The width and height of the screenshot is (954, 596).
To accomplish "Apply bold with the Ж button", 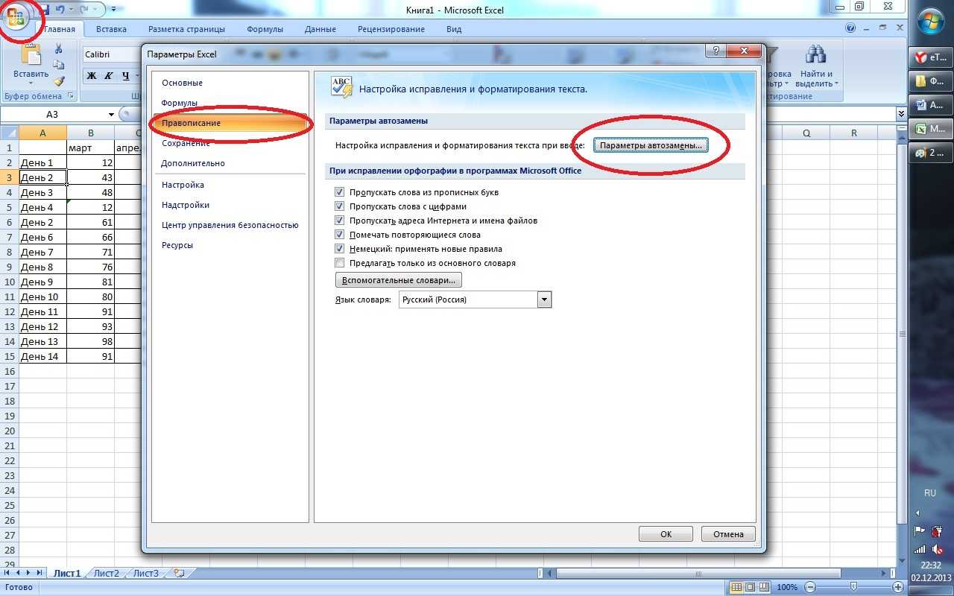I will pos(92,75).
